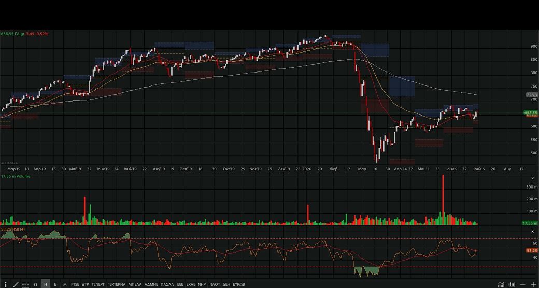Load the ΑΔΜΗΕ symbol
Screen dimensions: 539x288
pyautogui.click(x=151, y=284)
